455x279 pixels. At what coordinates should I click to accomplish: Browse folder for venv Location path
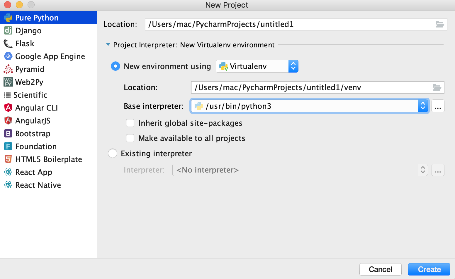[x=437, y=87]
